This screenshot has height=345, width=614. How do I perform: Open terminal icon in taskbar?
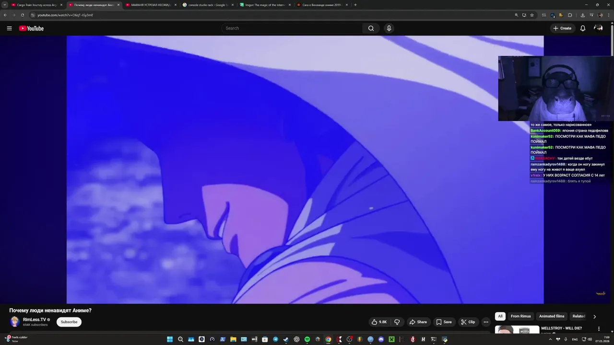click(x=434, y=339)
